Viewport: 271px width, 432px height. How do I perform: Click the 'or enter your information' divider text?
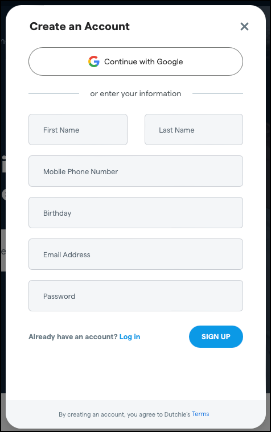click(x=135, y=94)
